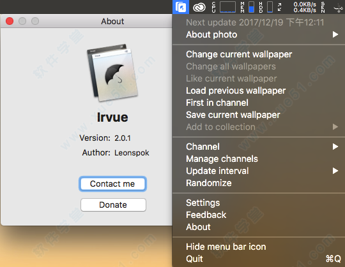Expand the Add to collection submenu arrow

(x=335, y=127)
